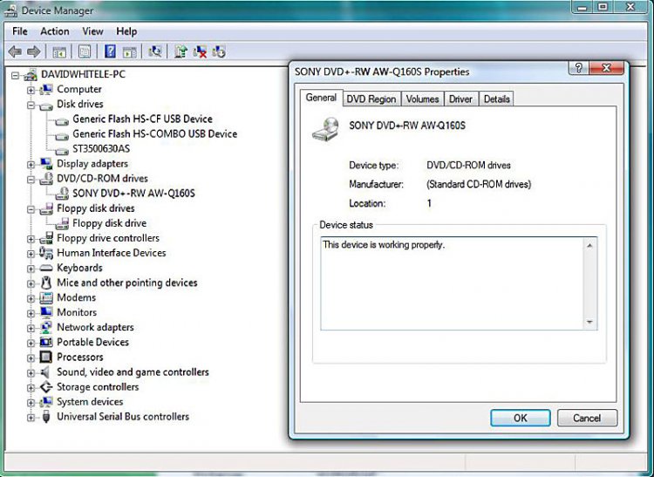Collapse the Floppy disk drives node
Viewport: 654px width, 477px height.
click(x=31, y=209)
